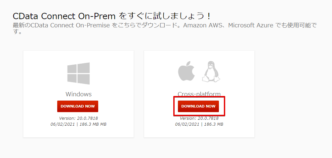Click the Apple logo icon
The width and height of the screenshot is (332, 158).
pos(185,72)
